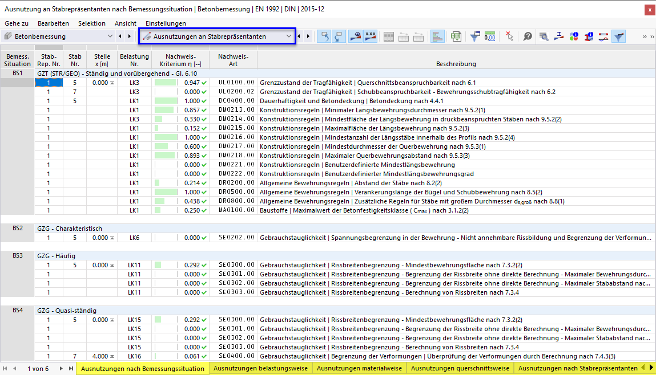Switch to Ausnutzungen querschnittsweise tab
This screenshot has width=656, height=375.
point(460,368)
